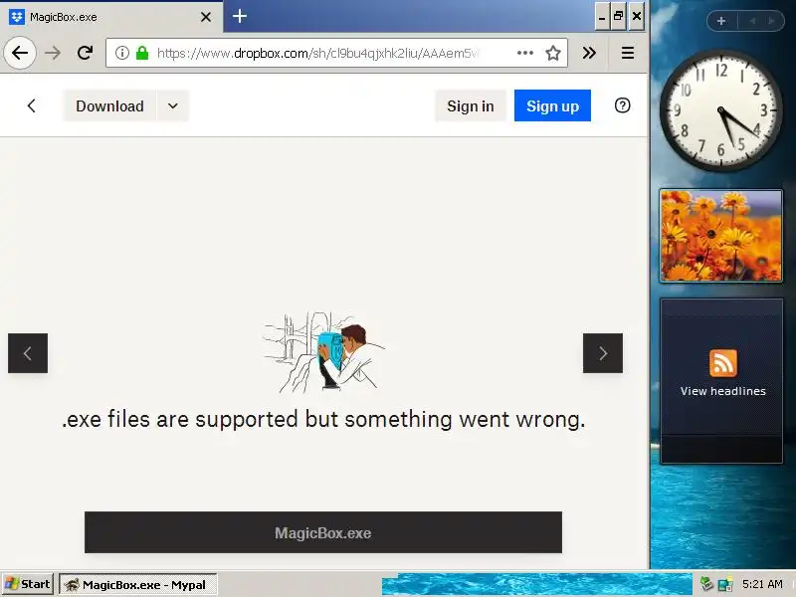Click the browser forward arrow
This screenshot has height=597, width=796.
tap(53, 53)
